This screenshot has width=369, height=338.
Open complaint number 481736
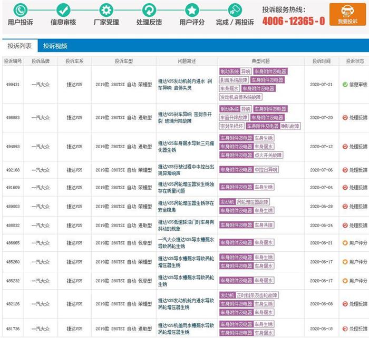pos(13,329)
